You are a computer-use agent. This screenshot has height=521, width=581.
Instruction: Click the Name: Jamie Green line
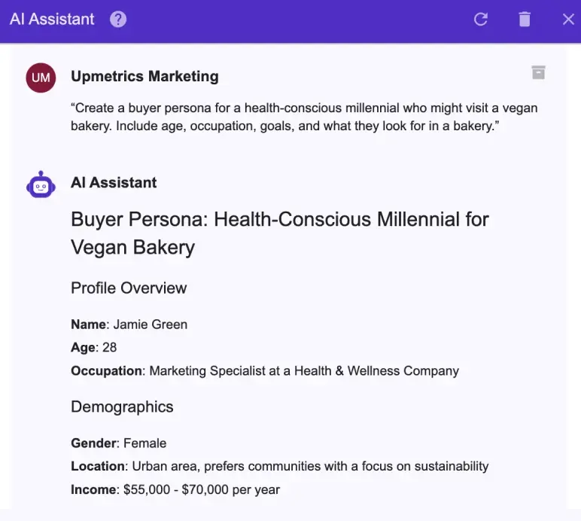coord(129,324)
